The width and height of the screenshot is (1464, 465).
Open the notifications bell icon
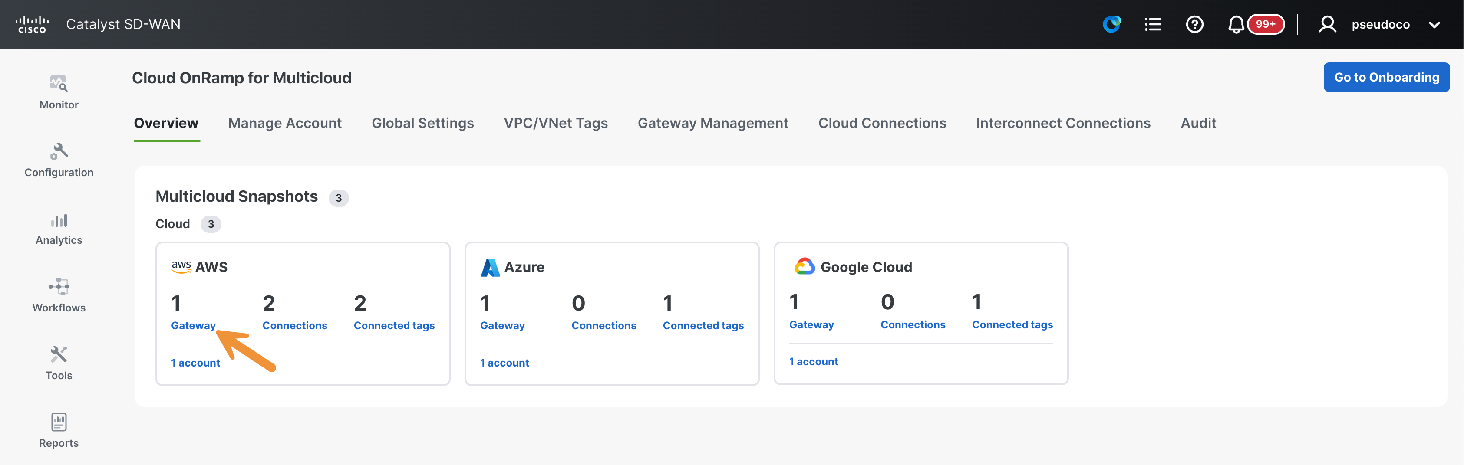(1236, 24)
